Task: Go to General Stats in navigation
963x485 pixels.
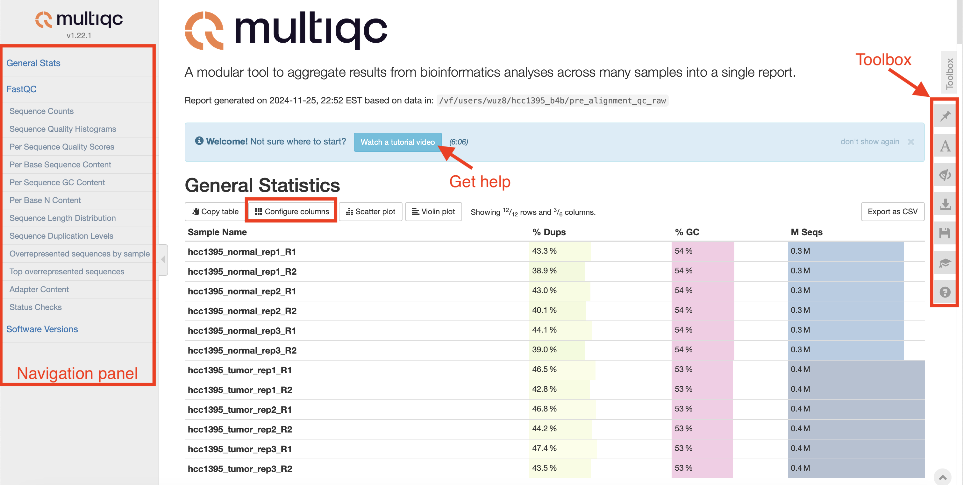Action: coord(33,63)
